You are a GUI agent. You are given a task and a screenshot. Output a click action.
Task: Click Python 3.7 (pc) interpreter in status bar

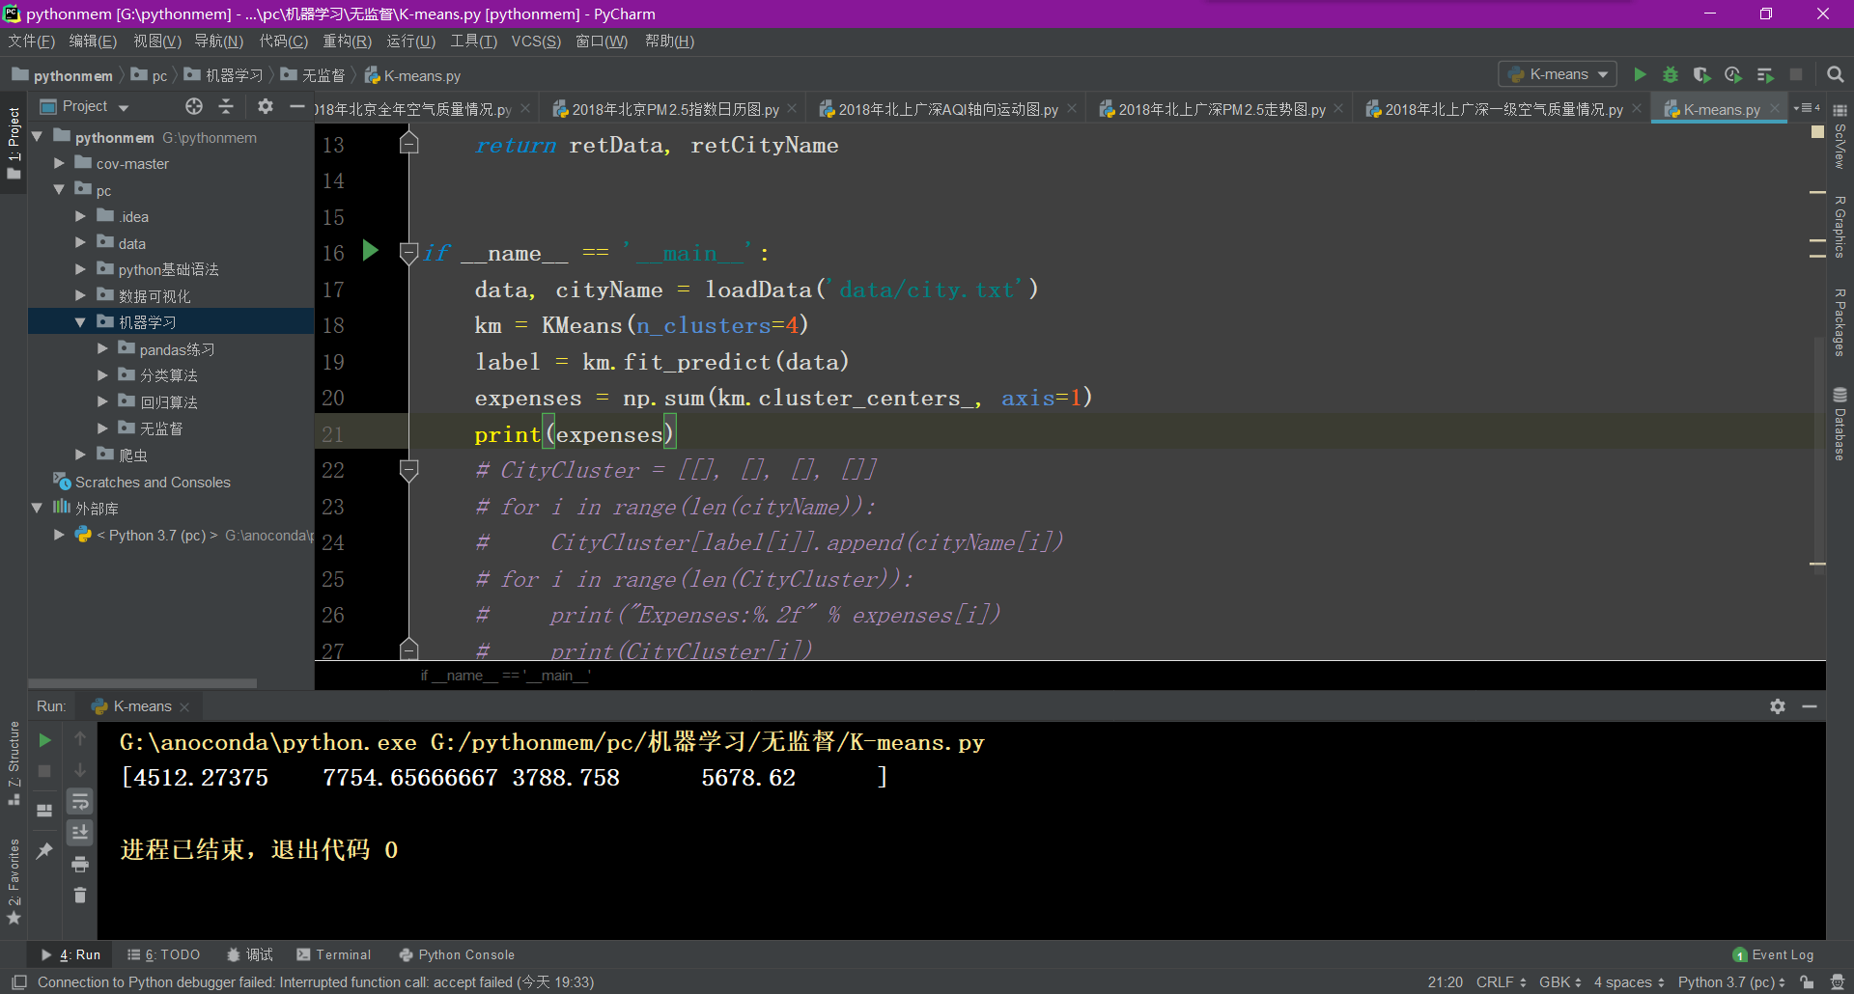point(1731,981)
